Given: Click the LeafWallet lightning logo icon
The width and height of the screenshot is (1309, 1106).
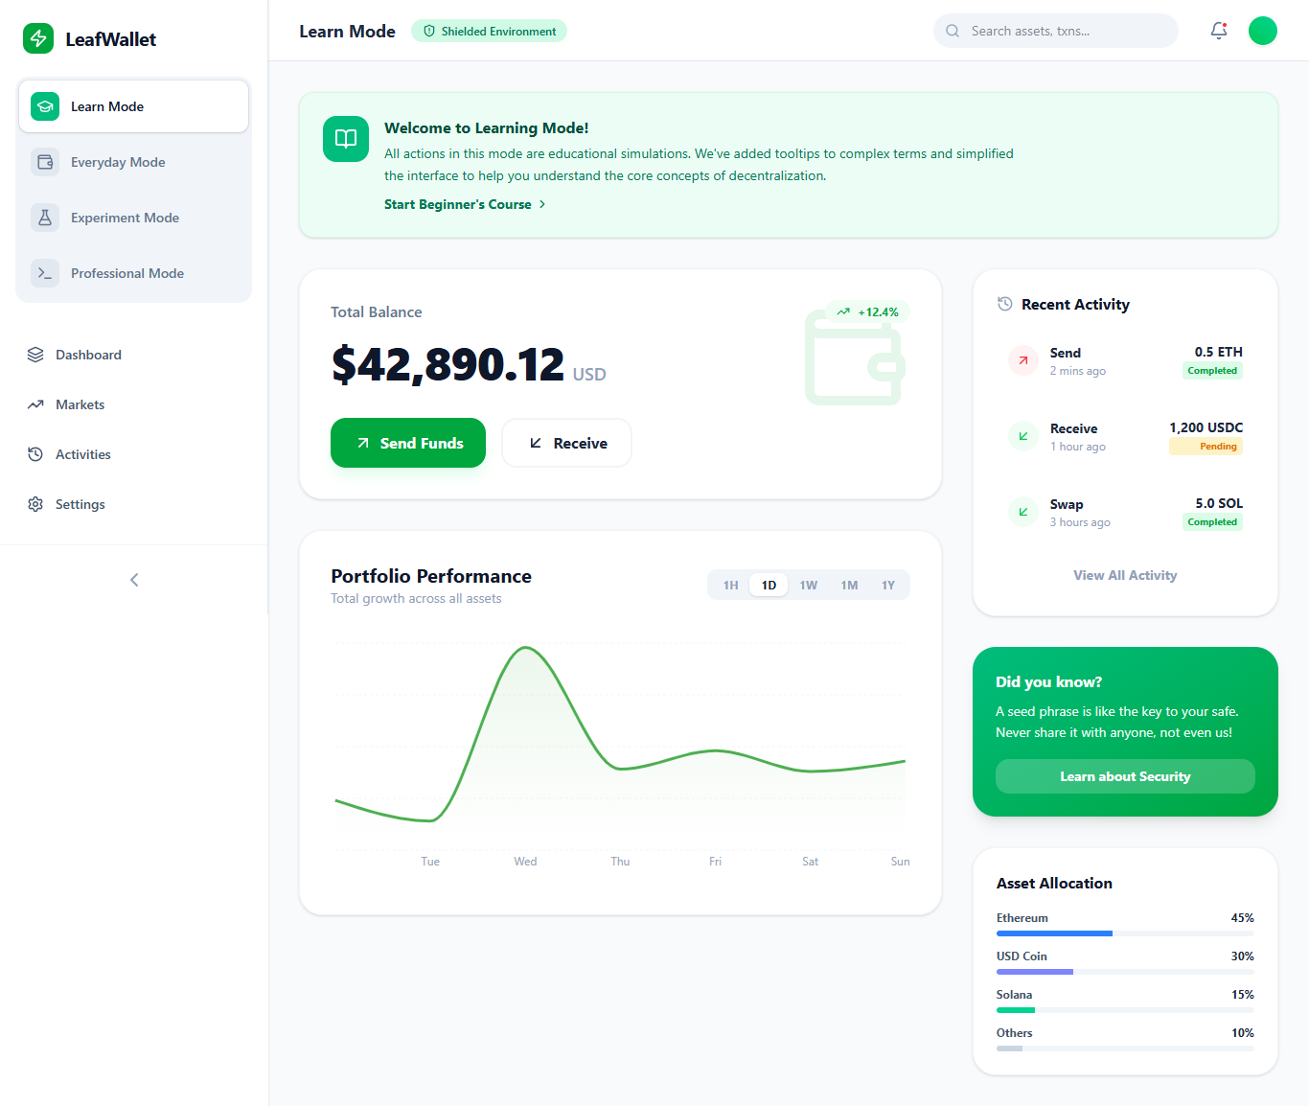Looking at the screenshot, I should (38, 38).
